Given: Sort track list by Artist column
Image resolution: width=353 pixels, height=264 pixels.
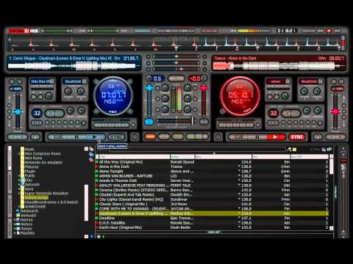Looking at the screenshot, I should tap(182, 156).
